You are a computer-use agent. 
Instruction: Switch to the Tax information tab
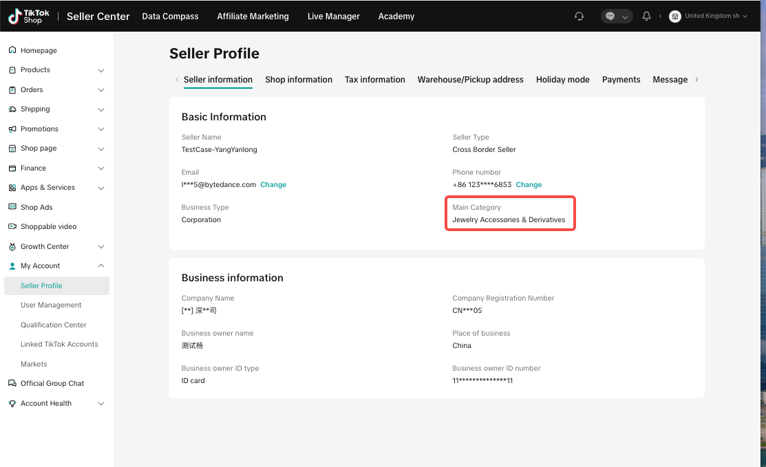click(374, 80)
